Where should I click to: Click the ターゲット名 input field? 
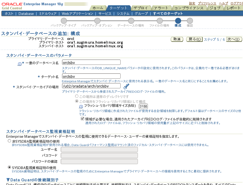(91, 76)
